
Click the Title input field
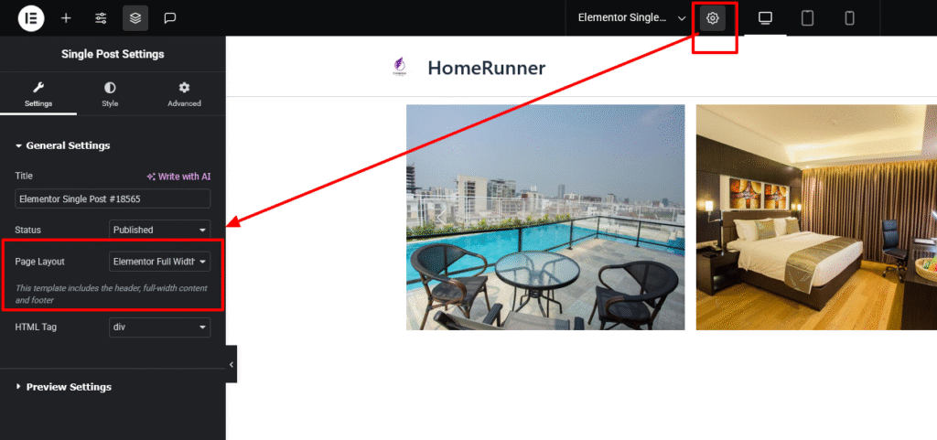point(113,199)
